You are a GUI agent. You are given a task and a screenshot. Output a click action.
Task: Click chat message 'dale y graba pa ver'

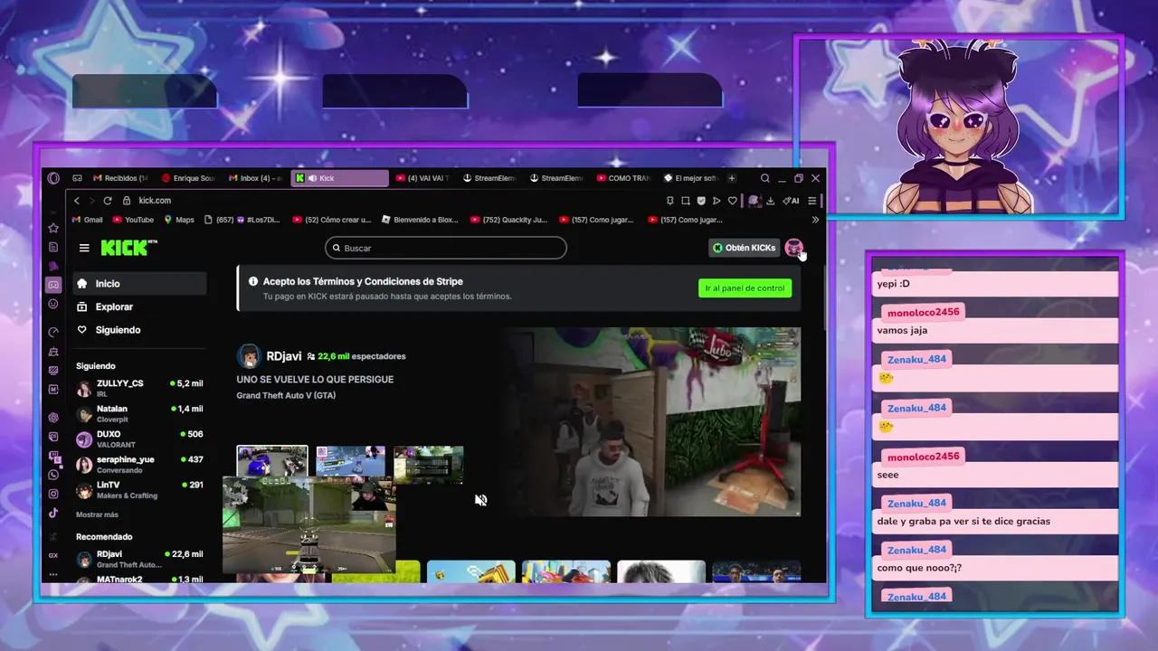[963, 521]
